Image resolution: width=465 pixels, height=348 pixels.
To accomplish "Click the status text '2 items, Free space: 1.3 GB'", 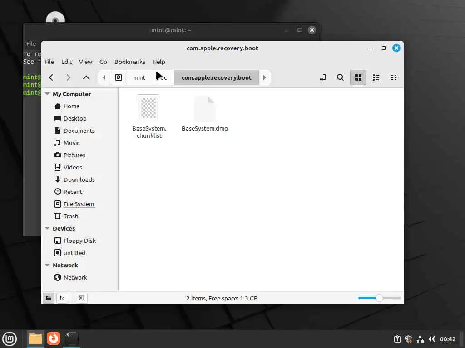I will click(x=222, y=298).
